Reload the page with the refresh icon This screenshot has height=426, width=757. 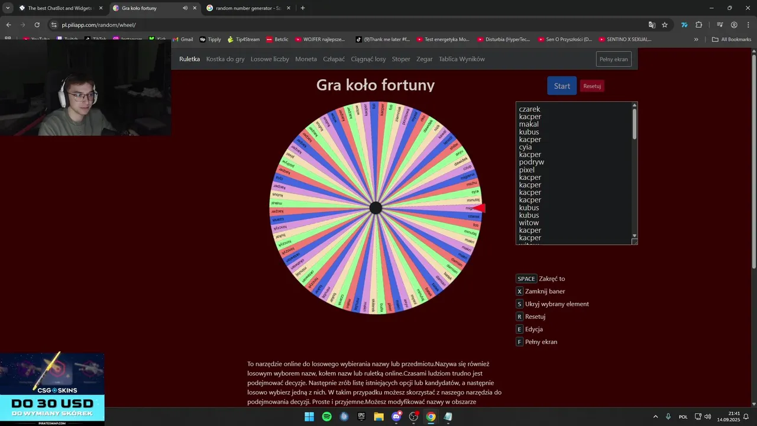(x=37, y=25)
